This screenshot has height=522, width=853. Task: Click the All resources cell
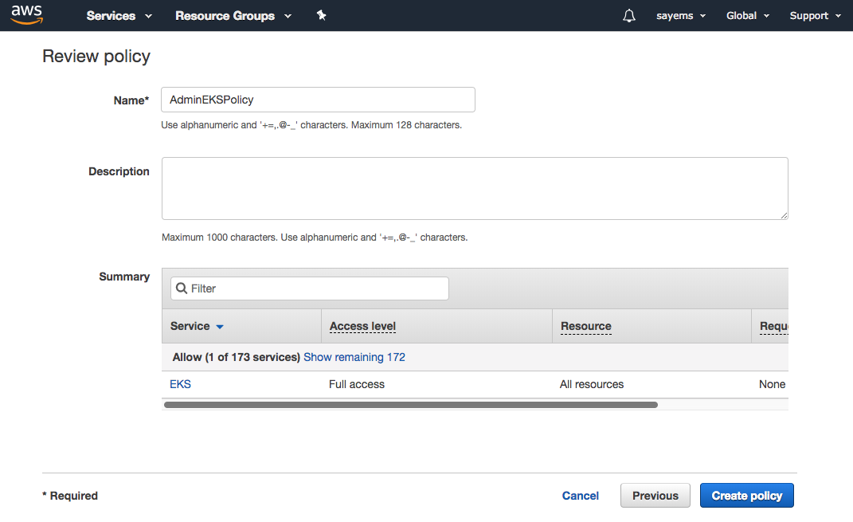pos(591,384)
